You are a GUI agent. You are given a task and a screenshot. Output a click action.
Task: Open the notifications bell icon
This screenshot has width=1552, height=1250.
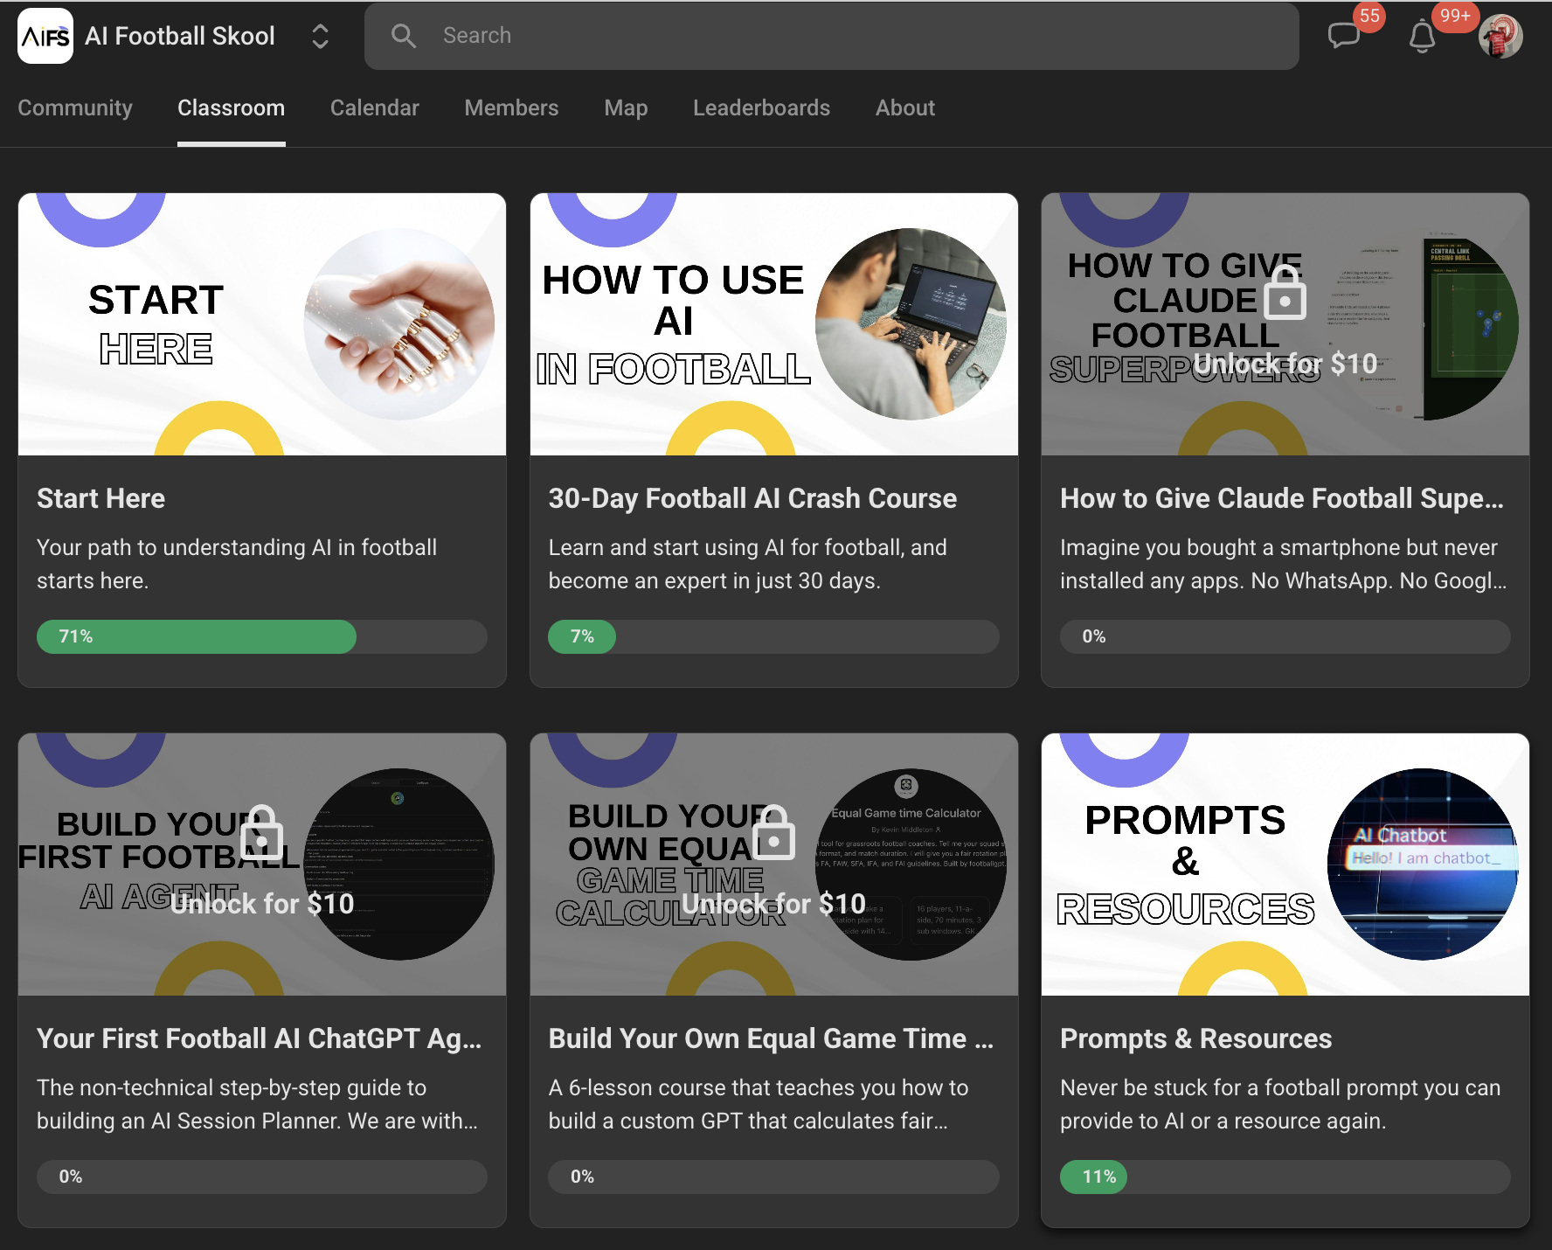pyautogui.click(x=1422, y=37)
